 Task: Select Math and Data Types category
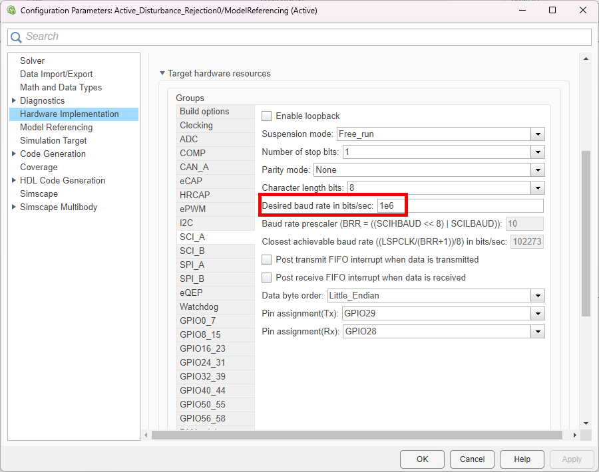[61, 87]
